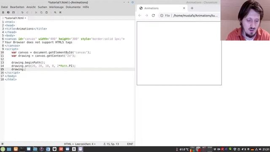The image size is (270, 152).
Task: Click the drawing.arc code line
Action: (x=43, y=66)
